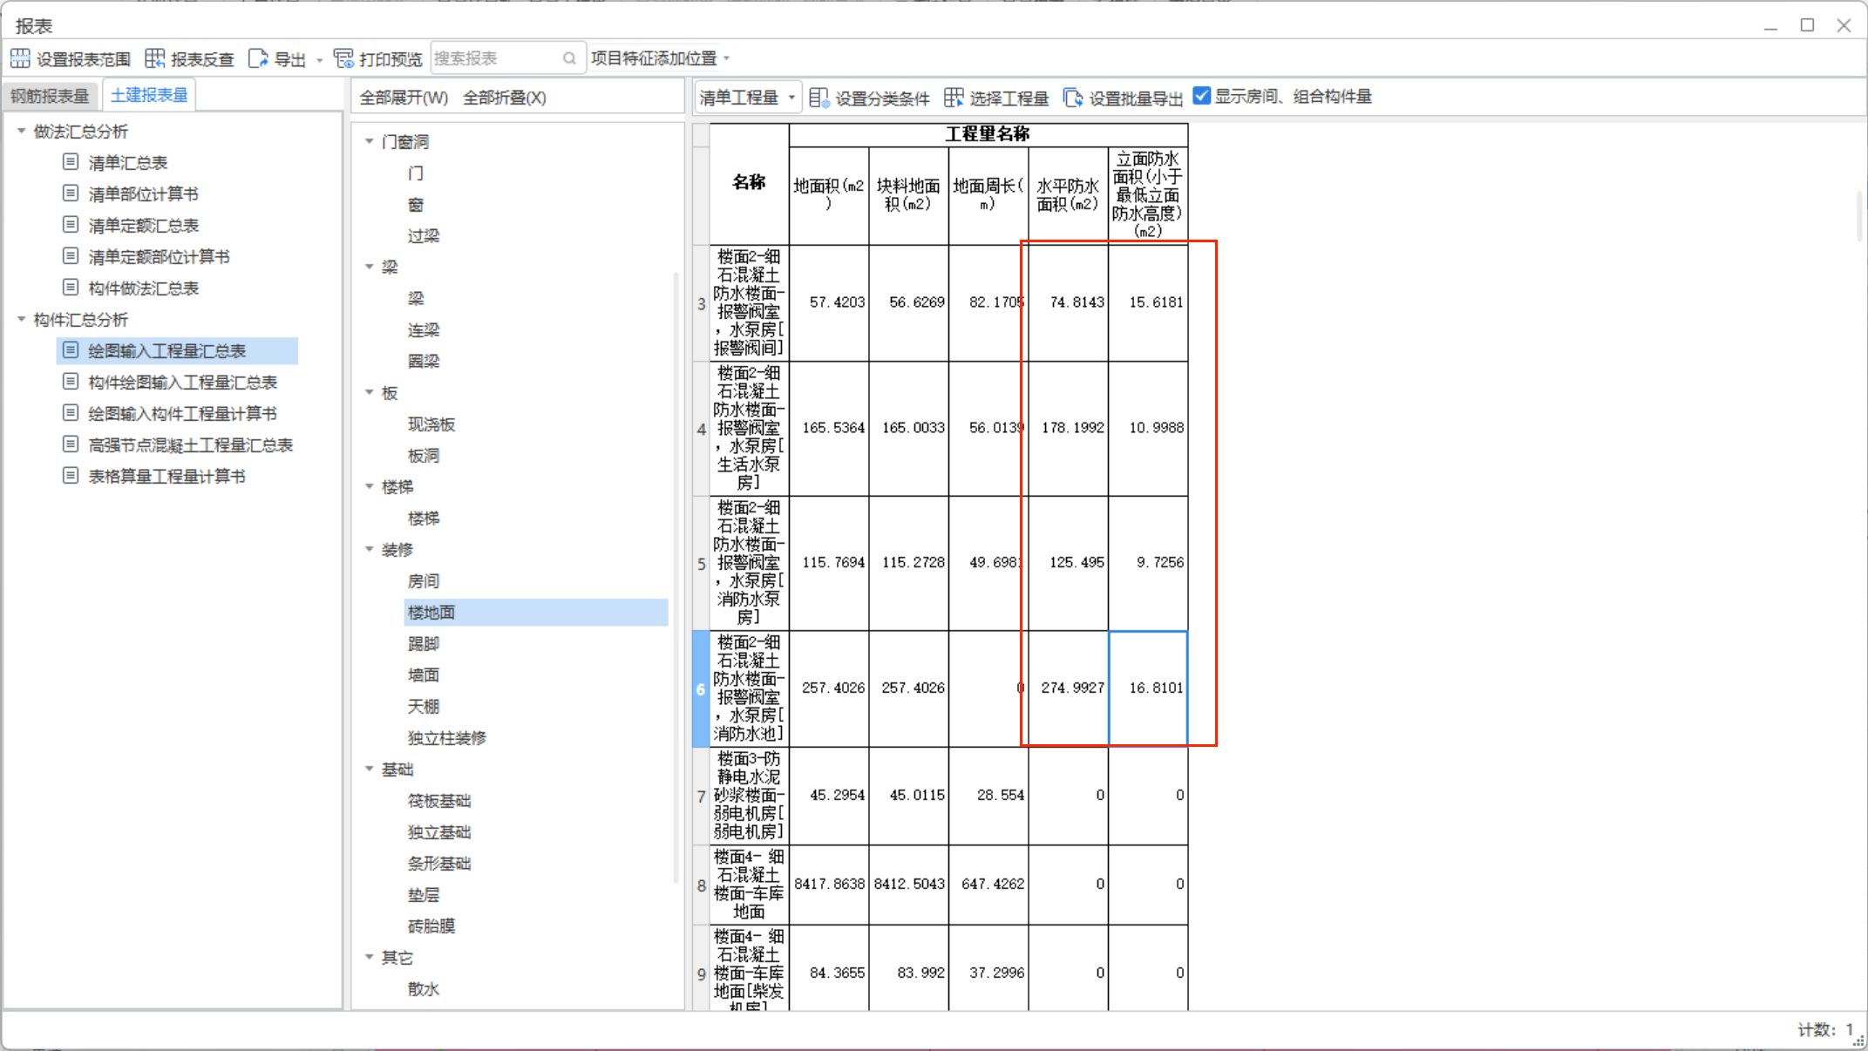Select 天棚 under 装修

tap(424, 706)
